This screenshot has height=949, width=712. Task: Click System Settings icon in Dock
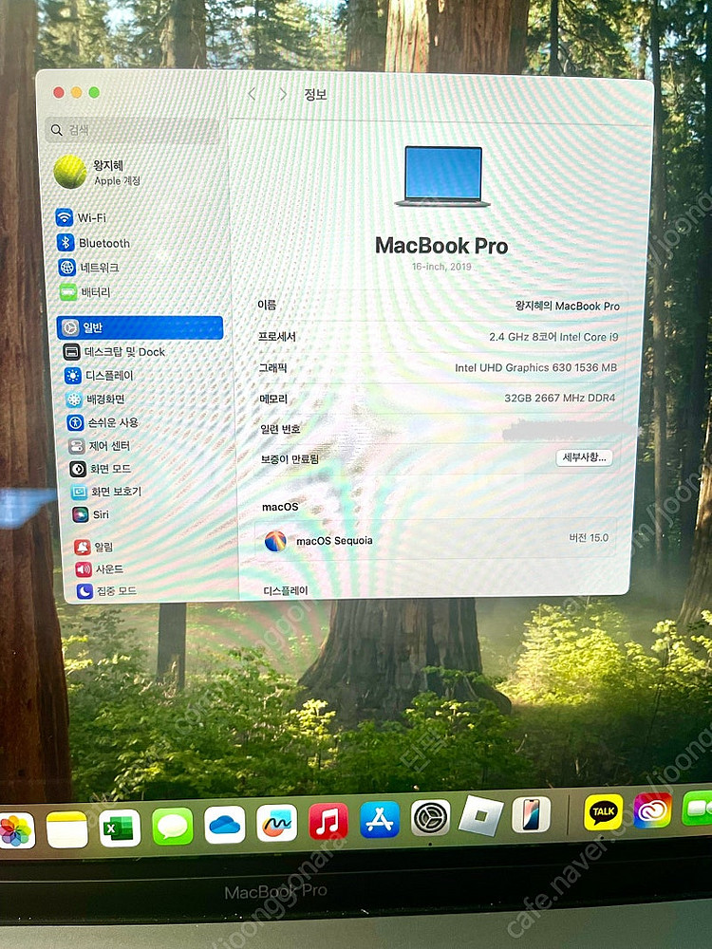pos(430,818)
